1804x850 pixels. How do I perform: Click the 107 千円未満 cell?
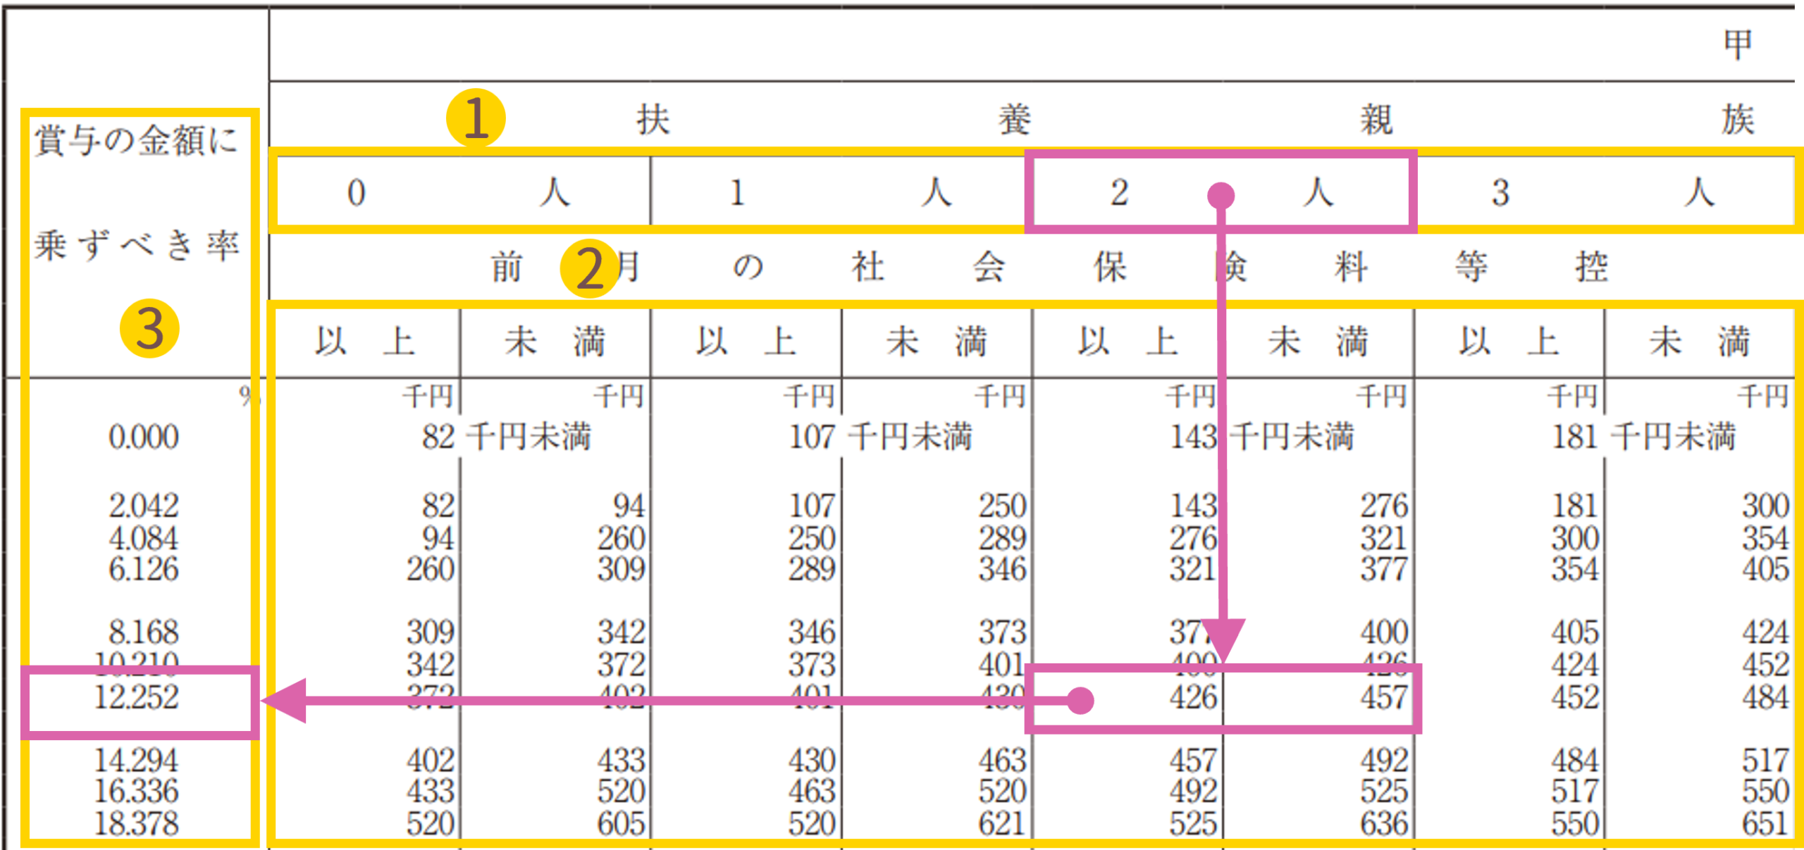tap(880, 437)
